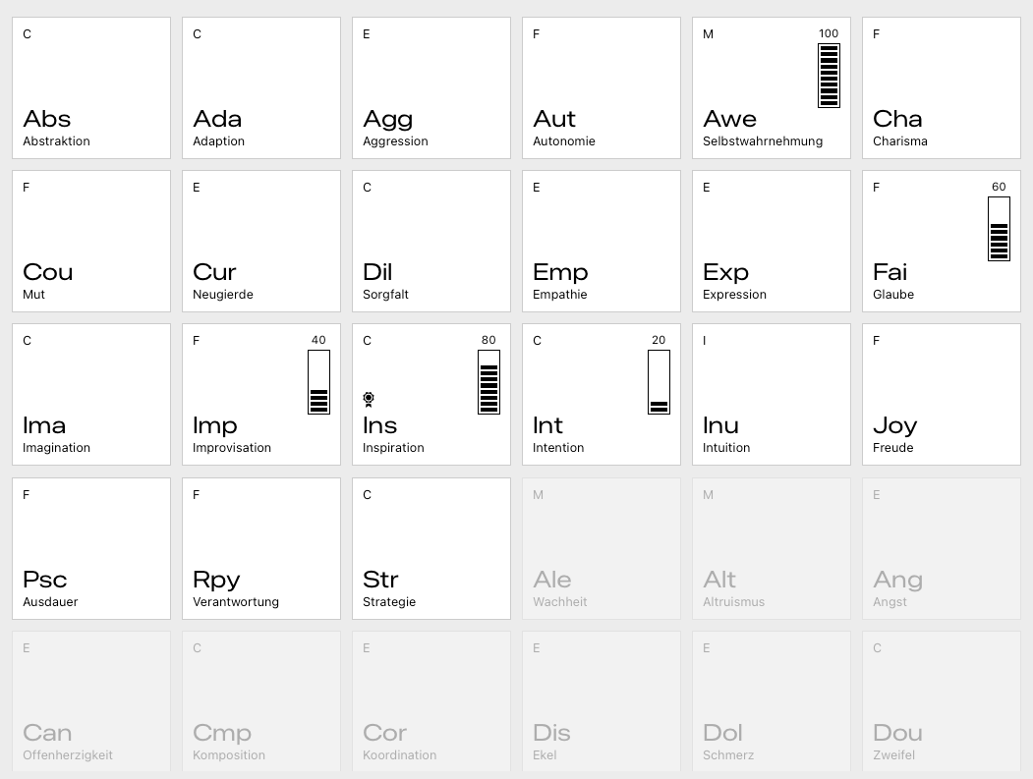Click the 80 level meter on Inspiration card
This screenshot has width=1033, height=779.
(488, 382)
